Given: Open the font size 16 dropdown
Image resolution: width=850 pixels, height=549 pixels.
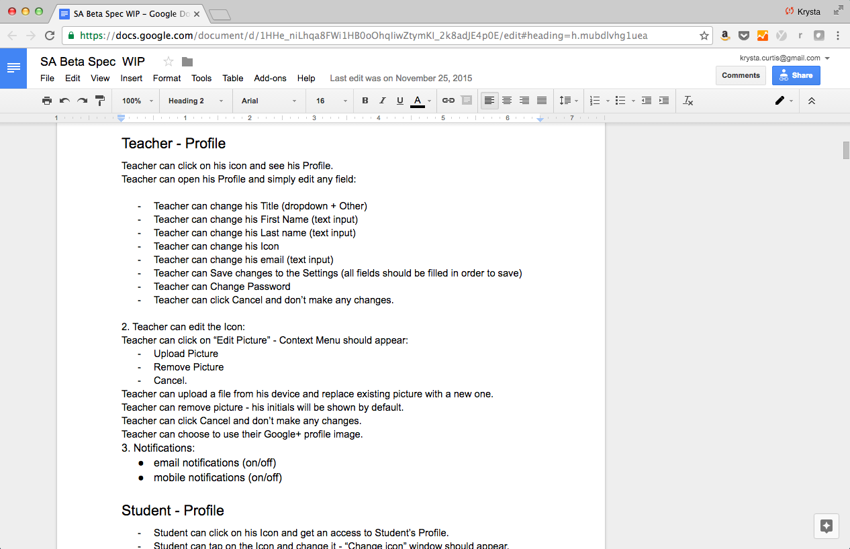Looking at the screenshot, I should point(332,101).
